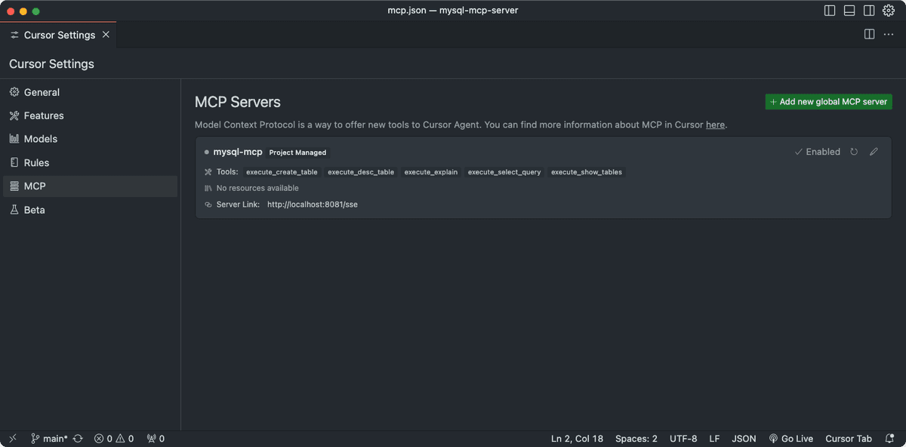906x447 pixels.
Task: Open the main* branch picker
Action: pos(49,439)
